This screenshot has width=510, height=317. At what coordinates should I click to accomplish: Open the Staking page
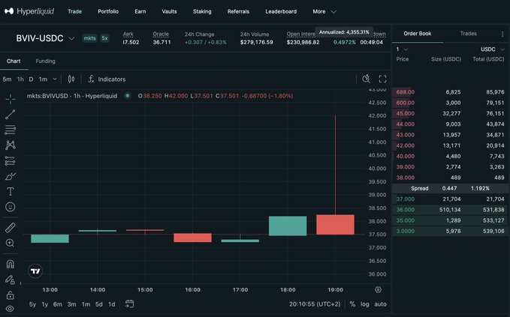(x=202, y=11)
